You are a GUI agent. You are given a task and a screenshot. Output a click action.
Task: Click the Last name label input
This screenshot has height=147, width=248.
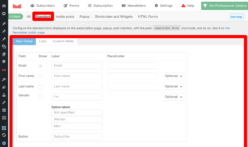tap(77, 87)
